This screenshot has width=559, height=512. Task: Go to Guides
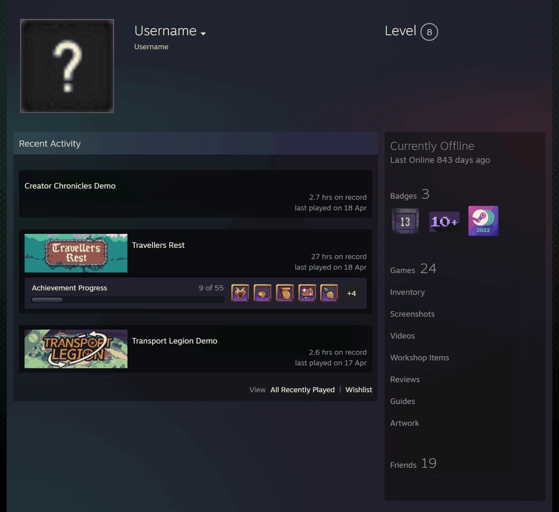402,401
